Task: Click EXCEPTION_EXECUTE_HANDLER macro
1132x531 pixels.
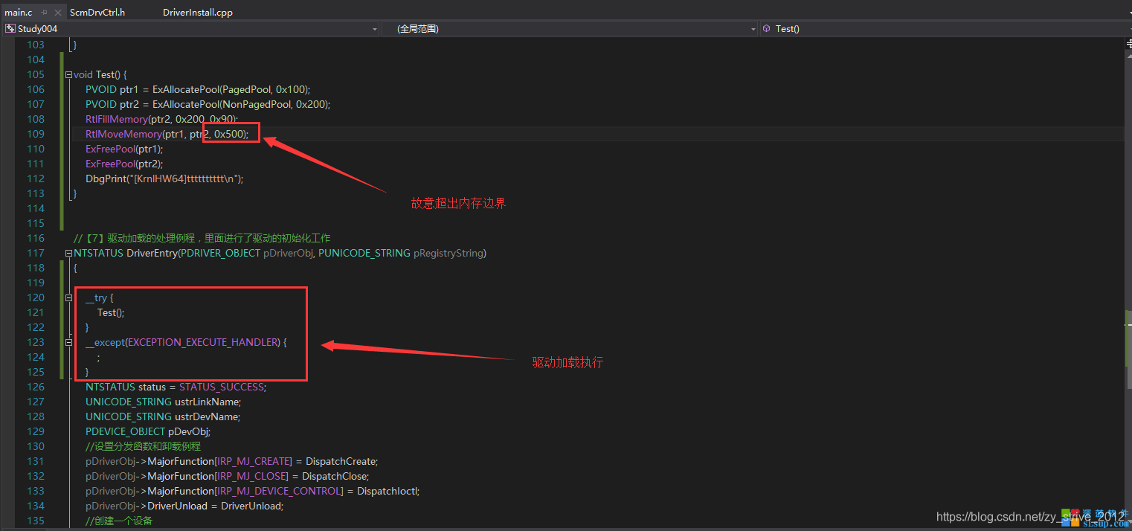Action: (x=204, y=342)
